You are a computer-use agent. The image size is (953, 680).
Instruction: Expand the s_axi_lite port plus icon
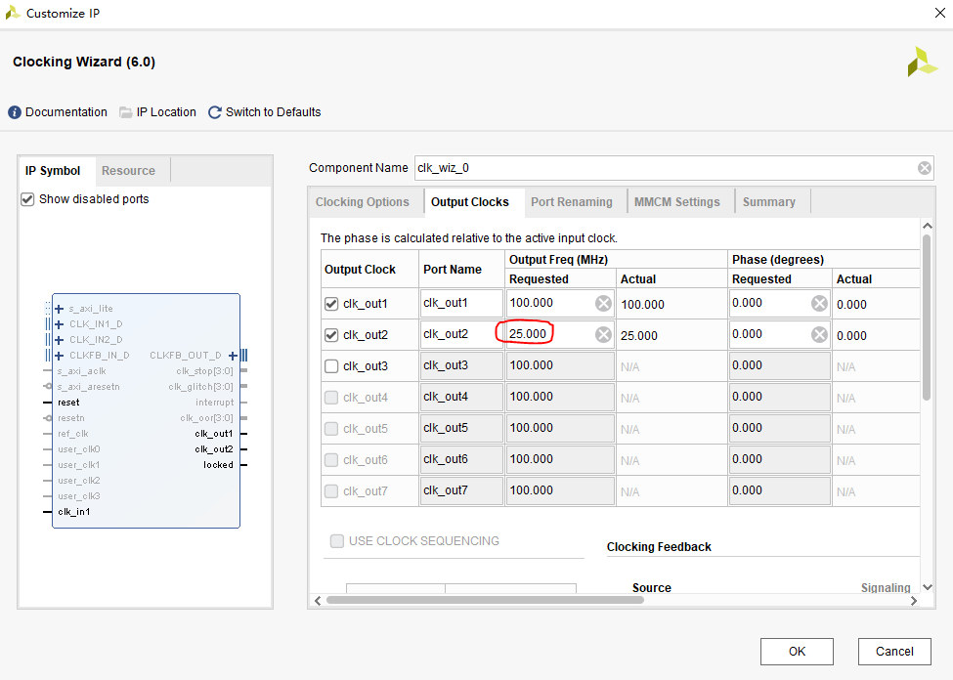pos(59,309)
